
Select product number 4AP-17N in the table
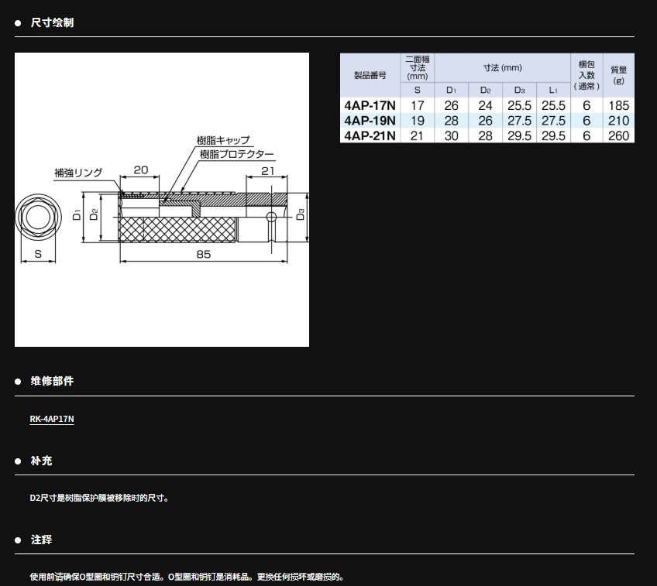pos(370,105)
